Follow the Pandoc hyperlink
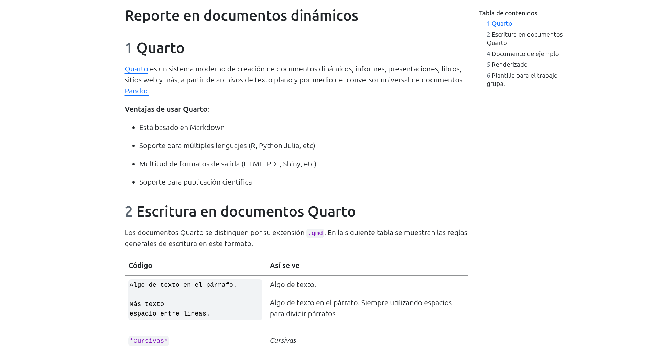654x354 pixels. [137, 91]
